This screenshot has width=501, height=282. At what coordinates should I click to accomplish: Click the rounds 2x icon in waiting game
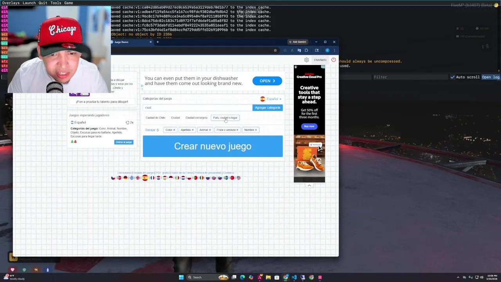click(x=130, y=123)
